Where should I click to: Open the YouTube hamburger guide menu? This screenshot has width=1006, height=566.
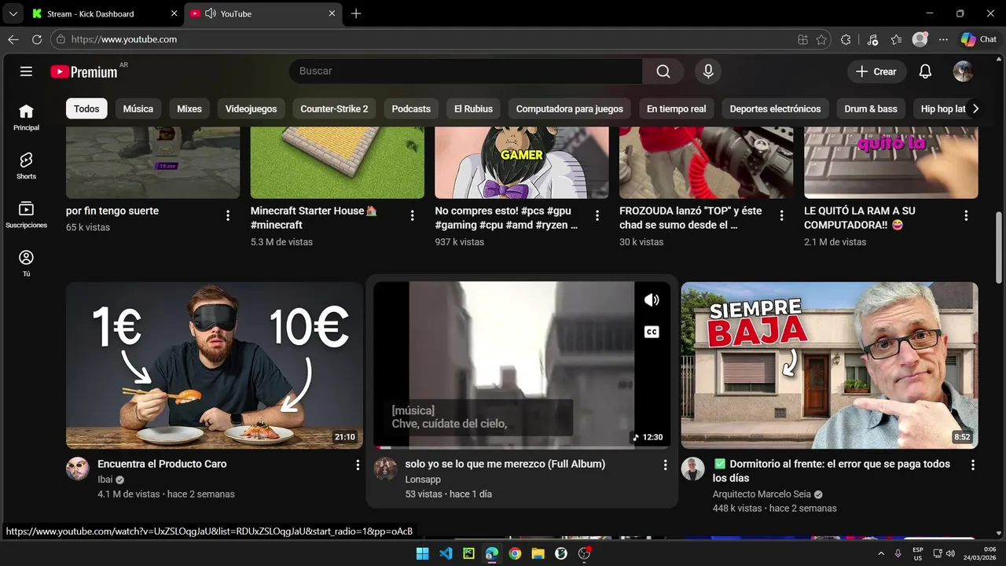26,72
